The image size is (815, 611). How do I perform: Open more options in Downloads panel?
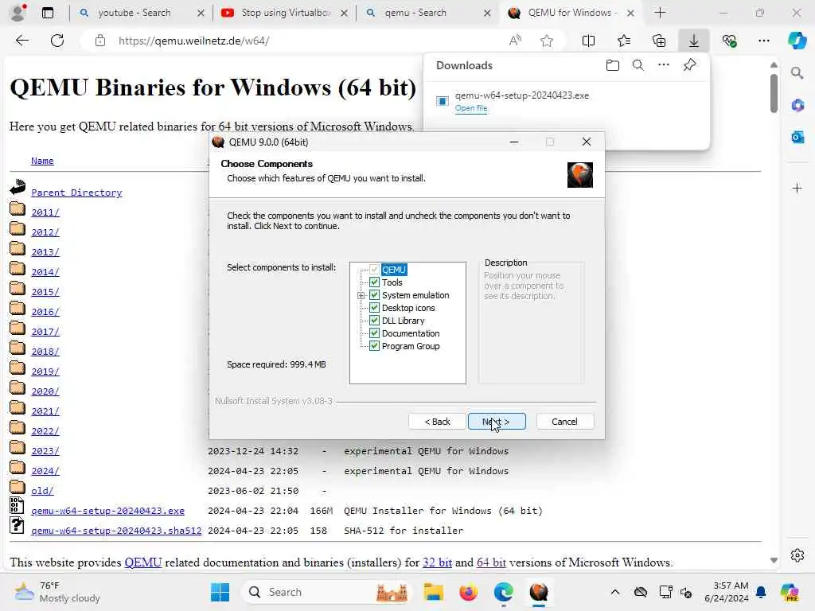point(664,65)
